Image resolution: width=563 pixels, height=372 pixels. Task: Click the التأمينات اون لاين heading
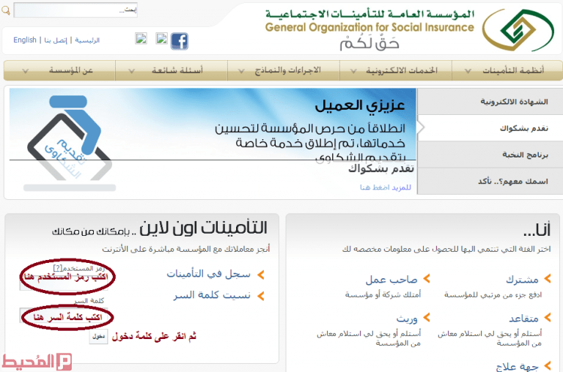[203, 228]
